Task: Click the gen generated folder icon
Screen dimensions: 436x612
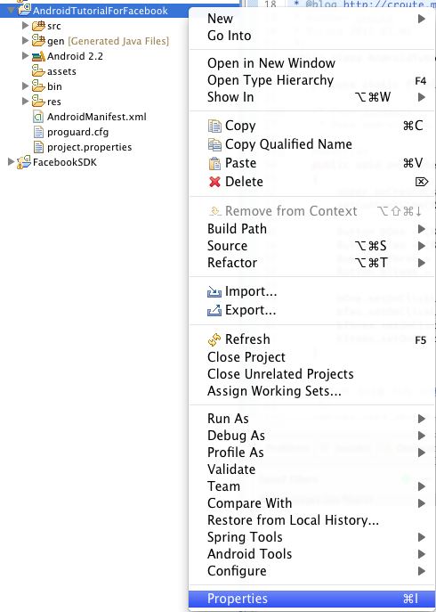Action: pyautogui.click(x=38, y=41)
